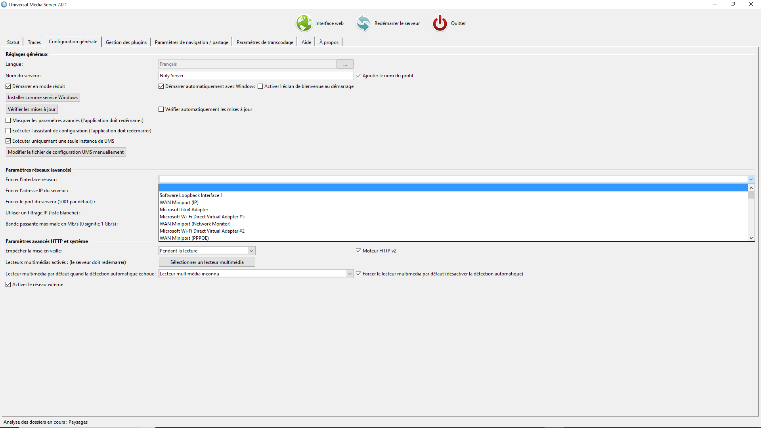Click the Forcer le port du serveur label
Image resolution: width=761 pixels, height=428 pixels.
50,202
